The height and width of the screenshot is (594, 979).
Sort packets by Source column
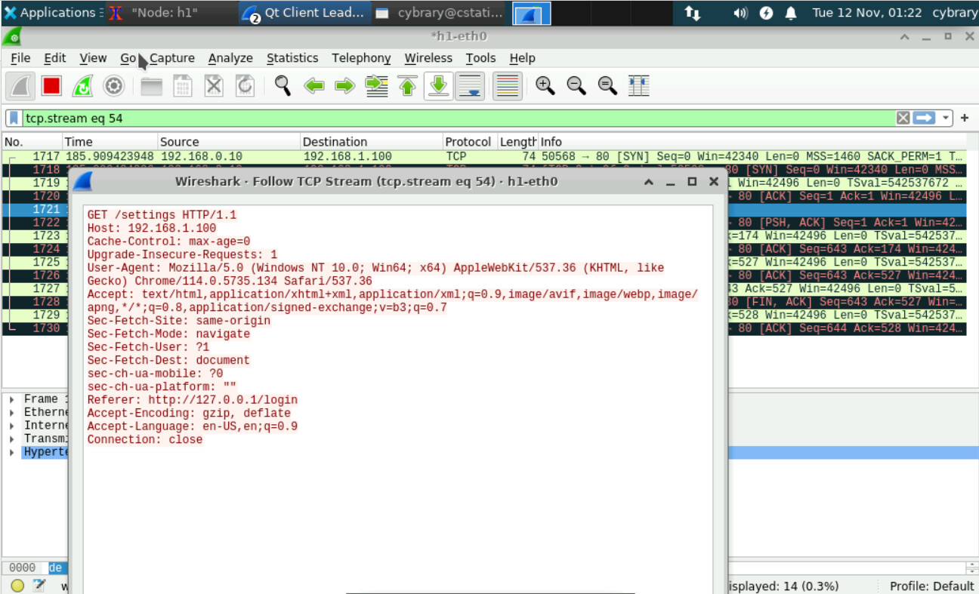[x=228, y=142]
